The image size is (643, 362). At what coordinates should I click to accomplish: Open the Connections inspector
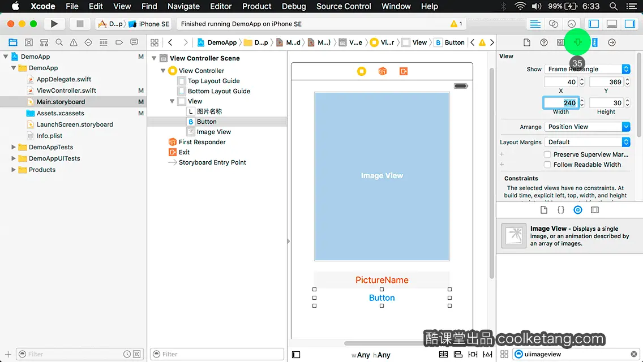612,42
